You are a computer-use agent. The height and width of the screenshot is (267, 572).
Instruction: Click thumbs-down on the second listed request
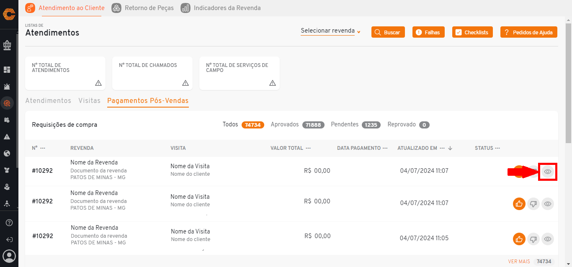pyautogui.click(x=533, y=204)
